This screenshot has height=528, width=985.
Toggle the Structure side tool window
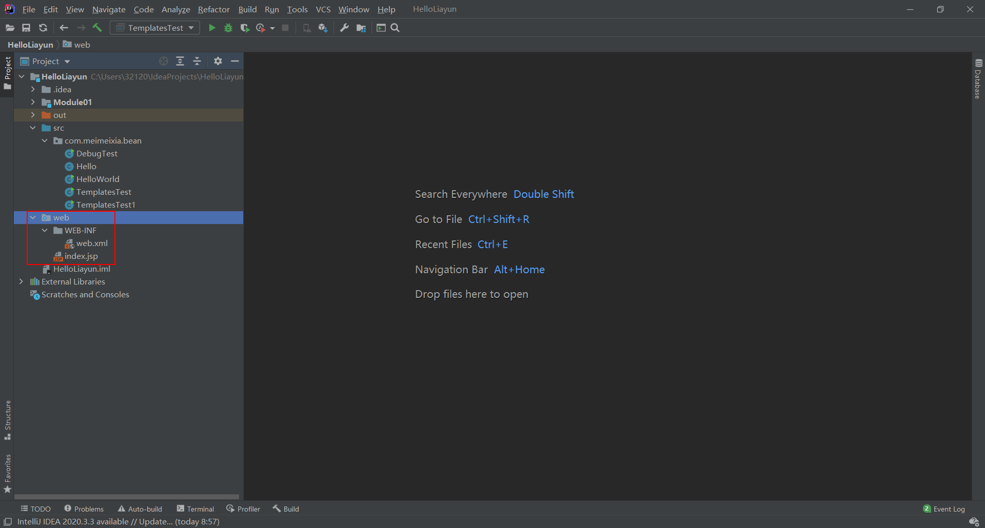(7, 419)
